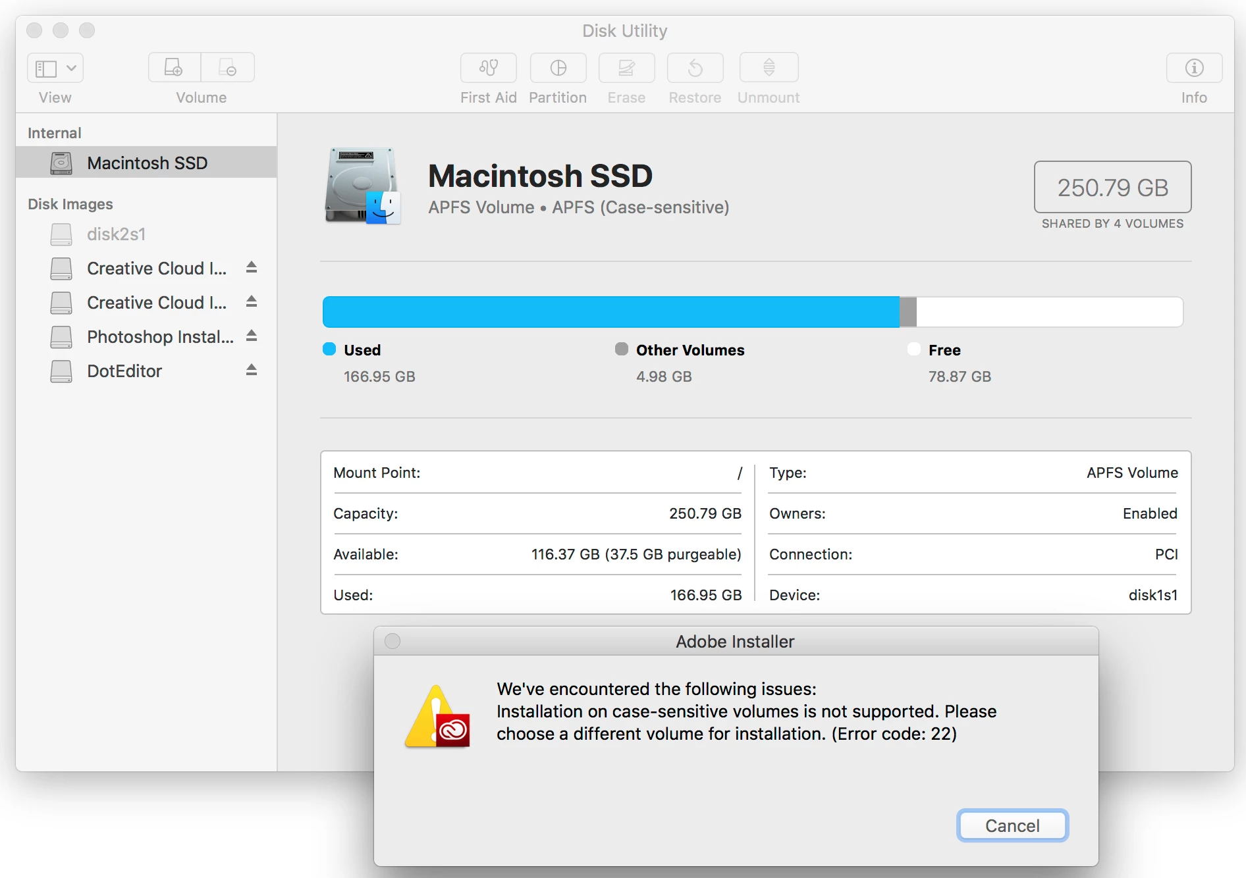
Task: Click the 'disk1s1' device value
Action: click(1153, 595)
